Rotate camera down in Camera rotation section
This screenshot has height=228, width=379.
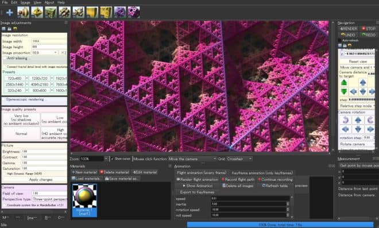[x=358, y=129]
